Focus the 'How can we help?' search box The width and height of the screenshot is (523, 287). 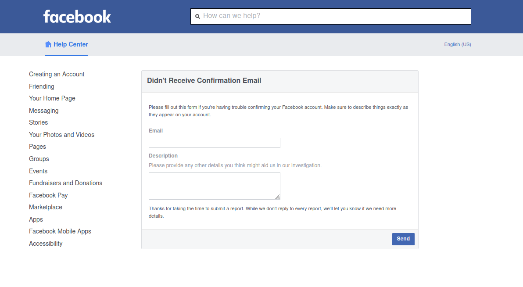330,16
